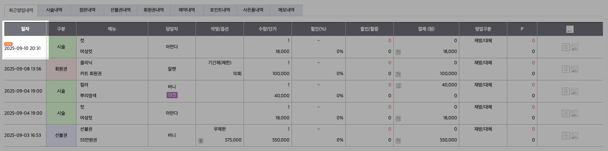Click the 일자 column header
Viewport: 608px width, 151px height.
click(25, 29)
